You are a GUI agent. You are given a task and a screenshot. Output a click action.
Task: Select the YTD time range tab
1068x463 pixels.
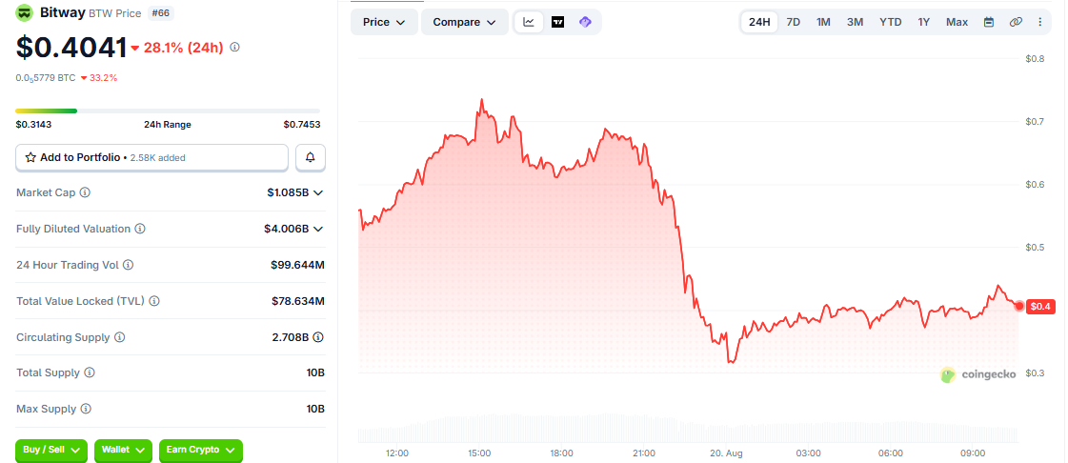890,22
